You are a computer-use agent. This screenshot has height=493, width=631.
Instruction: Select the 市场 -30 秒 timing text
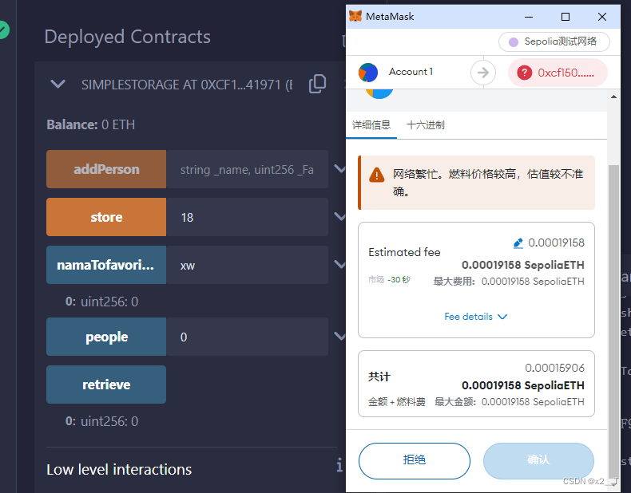pyautogui.click(x=389, y=280)
